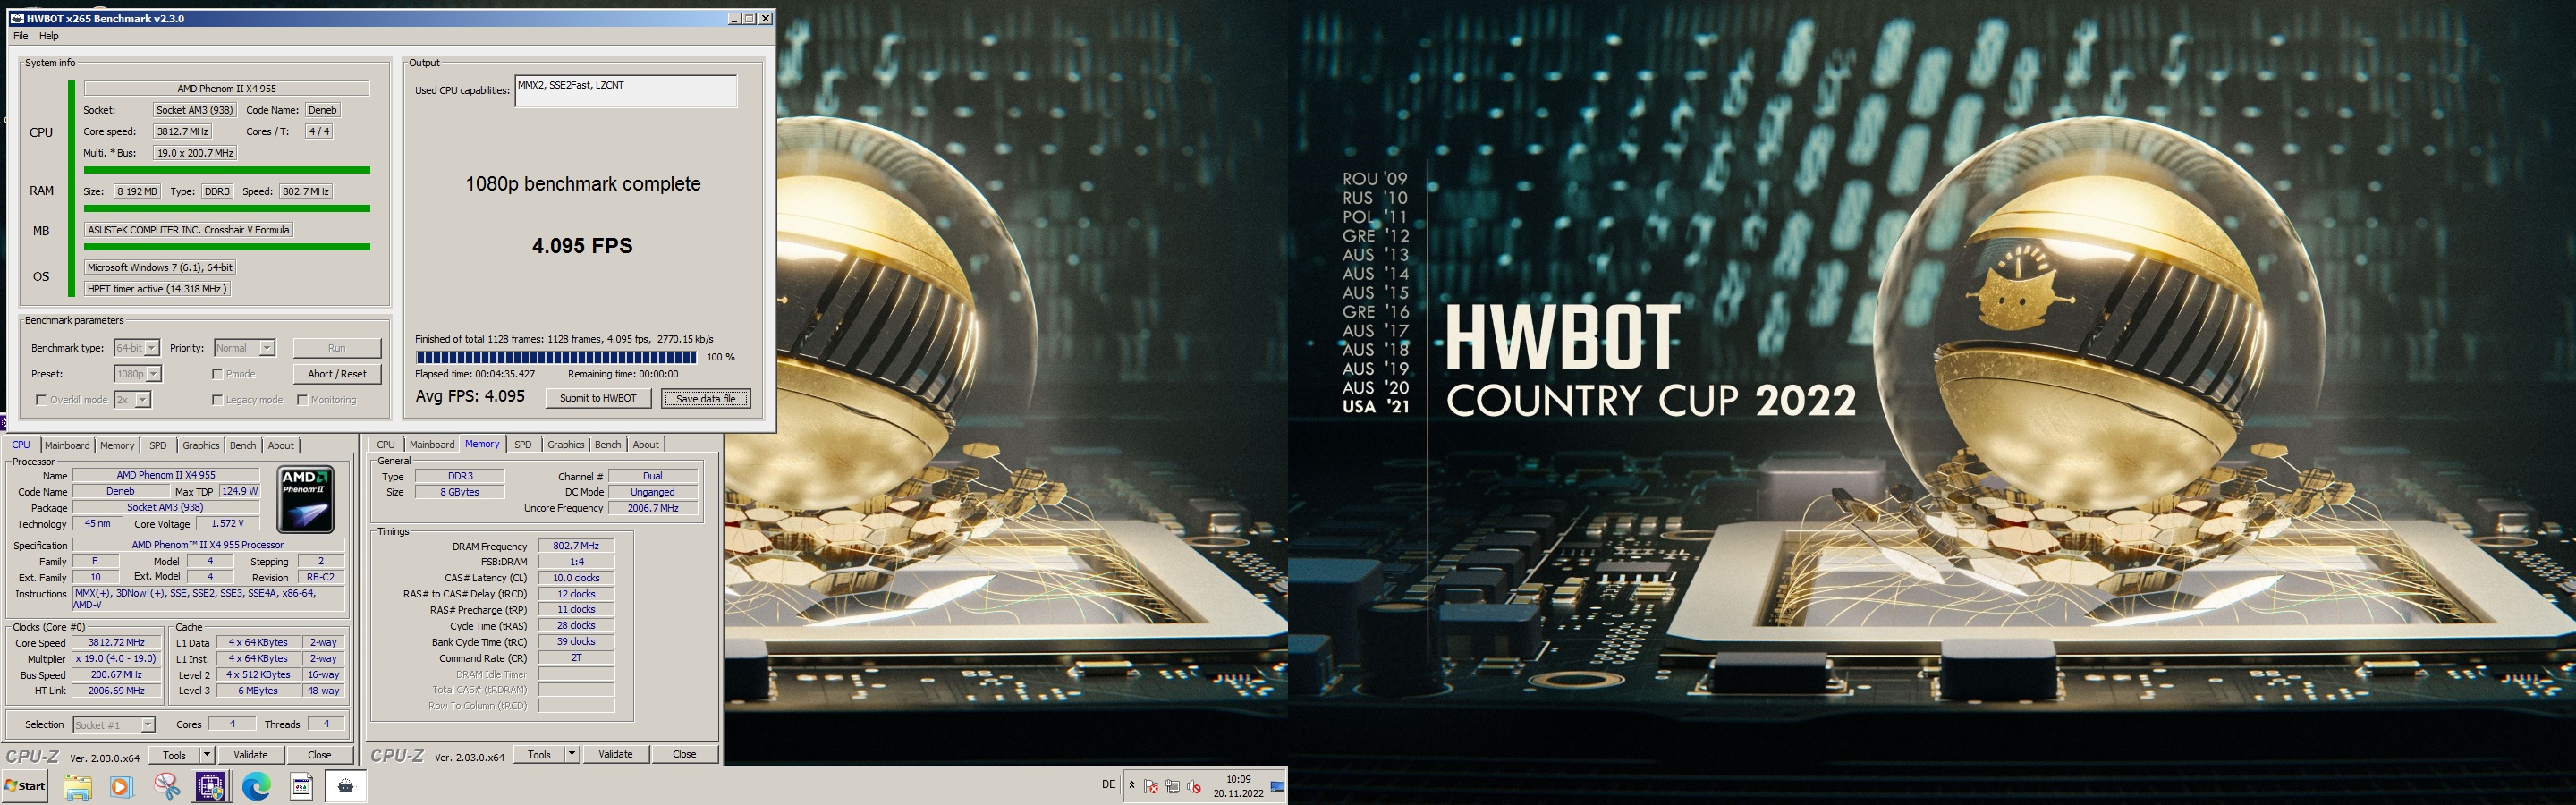Expand the Benchmark type 64-bit dropdown
The image size is (2576, 805).
pos(152,348)
